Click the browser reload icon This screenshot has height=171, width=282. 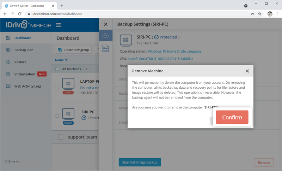pos(20,14)
